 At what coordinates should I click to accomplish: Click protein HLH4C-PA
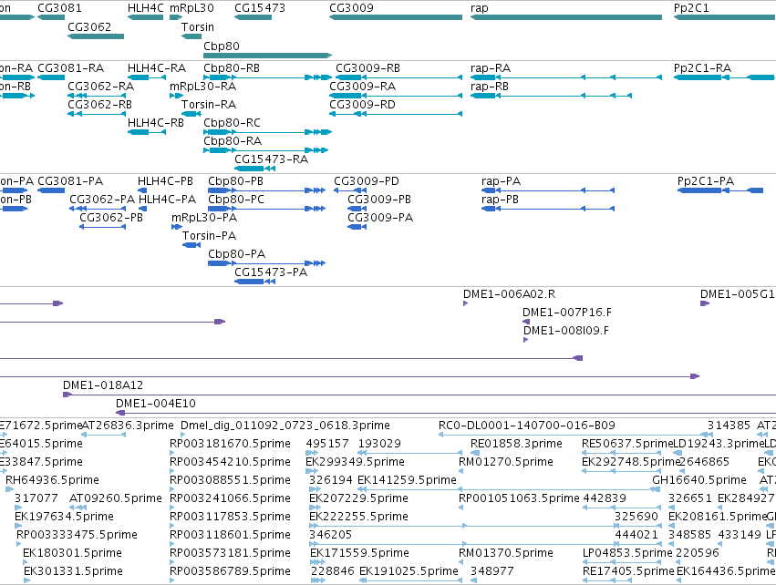tap(142, 209)
